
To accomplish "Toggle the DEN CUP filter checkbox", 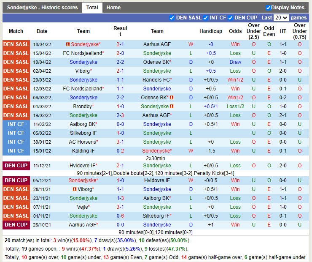I will (230, 18).
